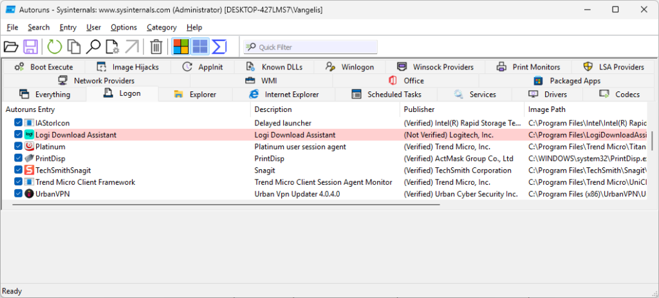Uncheck the IAStorIcon checkbox

[x=18, y=123]
